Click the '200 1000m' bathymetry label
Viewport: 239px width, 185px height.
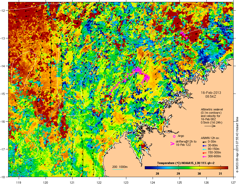pyautogui.click(x=120, y=167)
